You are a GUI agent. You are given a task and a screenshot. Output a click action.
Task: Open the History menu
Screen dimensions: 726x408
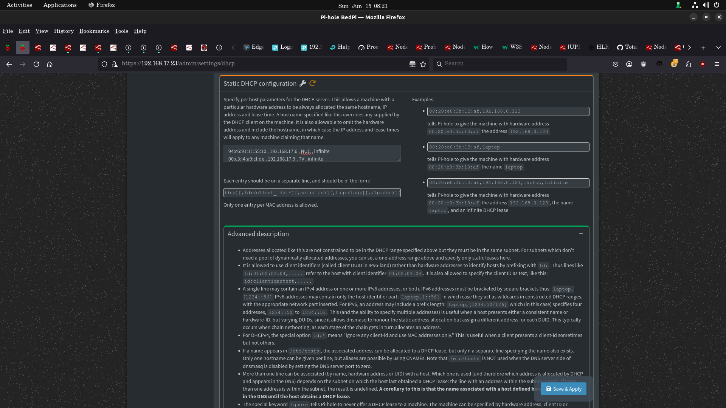click(x=64, y=31)
